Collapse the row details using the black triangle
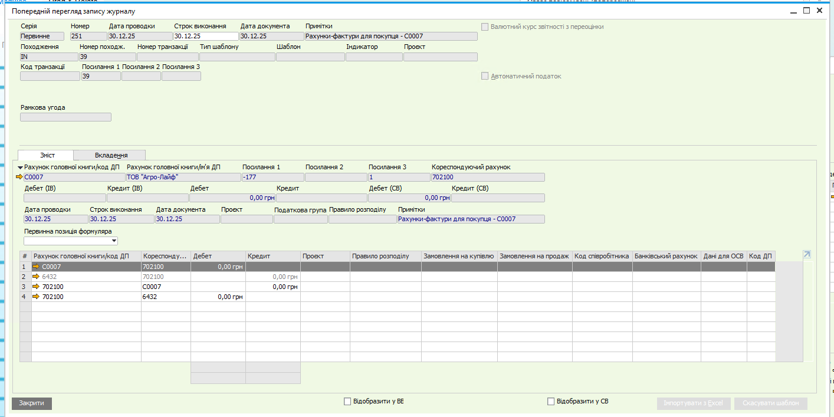The height and width of the screenshot is (417, 834). coord(20,168)
